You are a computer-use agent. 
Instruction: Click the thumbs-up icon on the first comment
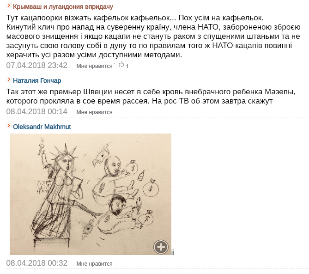click(x=121, y=64)
